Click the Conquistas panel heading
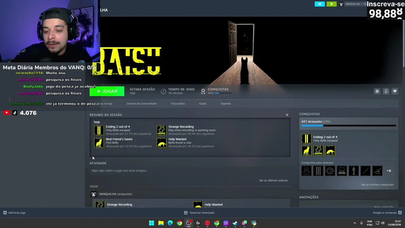Screen dimensions: 405x228 pos(309,114)
